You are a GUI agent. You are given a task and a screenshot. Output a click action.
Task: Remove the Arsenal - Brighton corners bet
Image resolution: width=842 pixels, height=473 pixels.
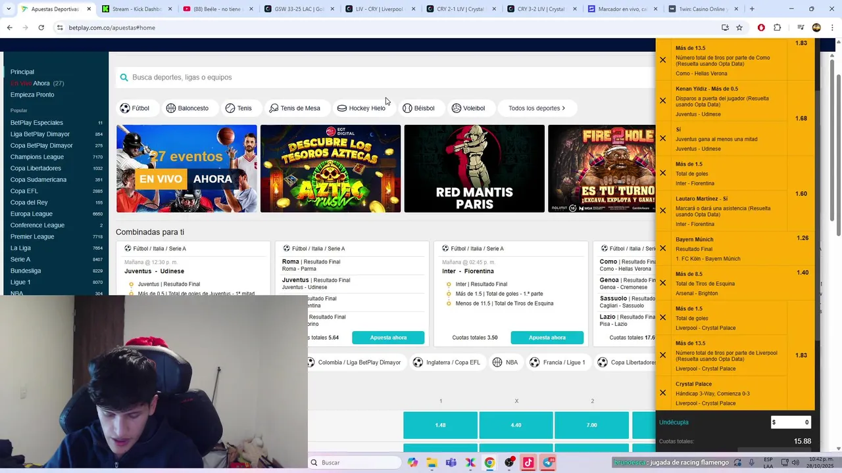pos(662,283)
